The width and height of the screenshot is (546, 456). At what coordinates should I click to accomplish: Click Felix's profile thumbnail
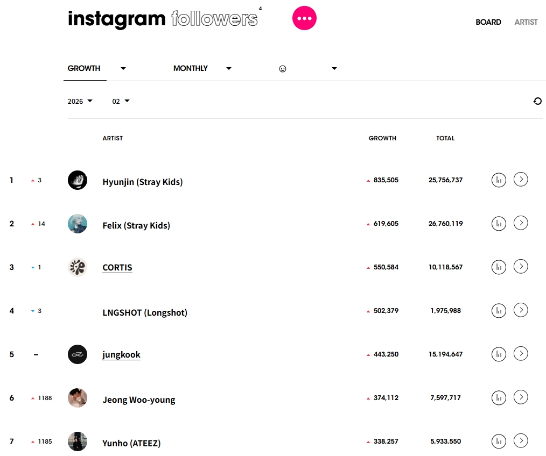tap(78, 224)
